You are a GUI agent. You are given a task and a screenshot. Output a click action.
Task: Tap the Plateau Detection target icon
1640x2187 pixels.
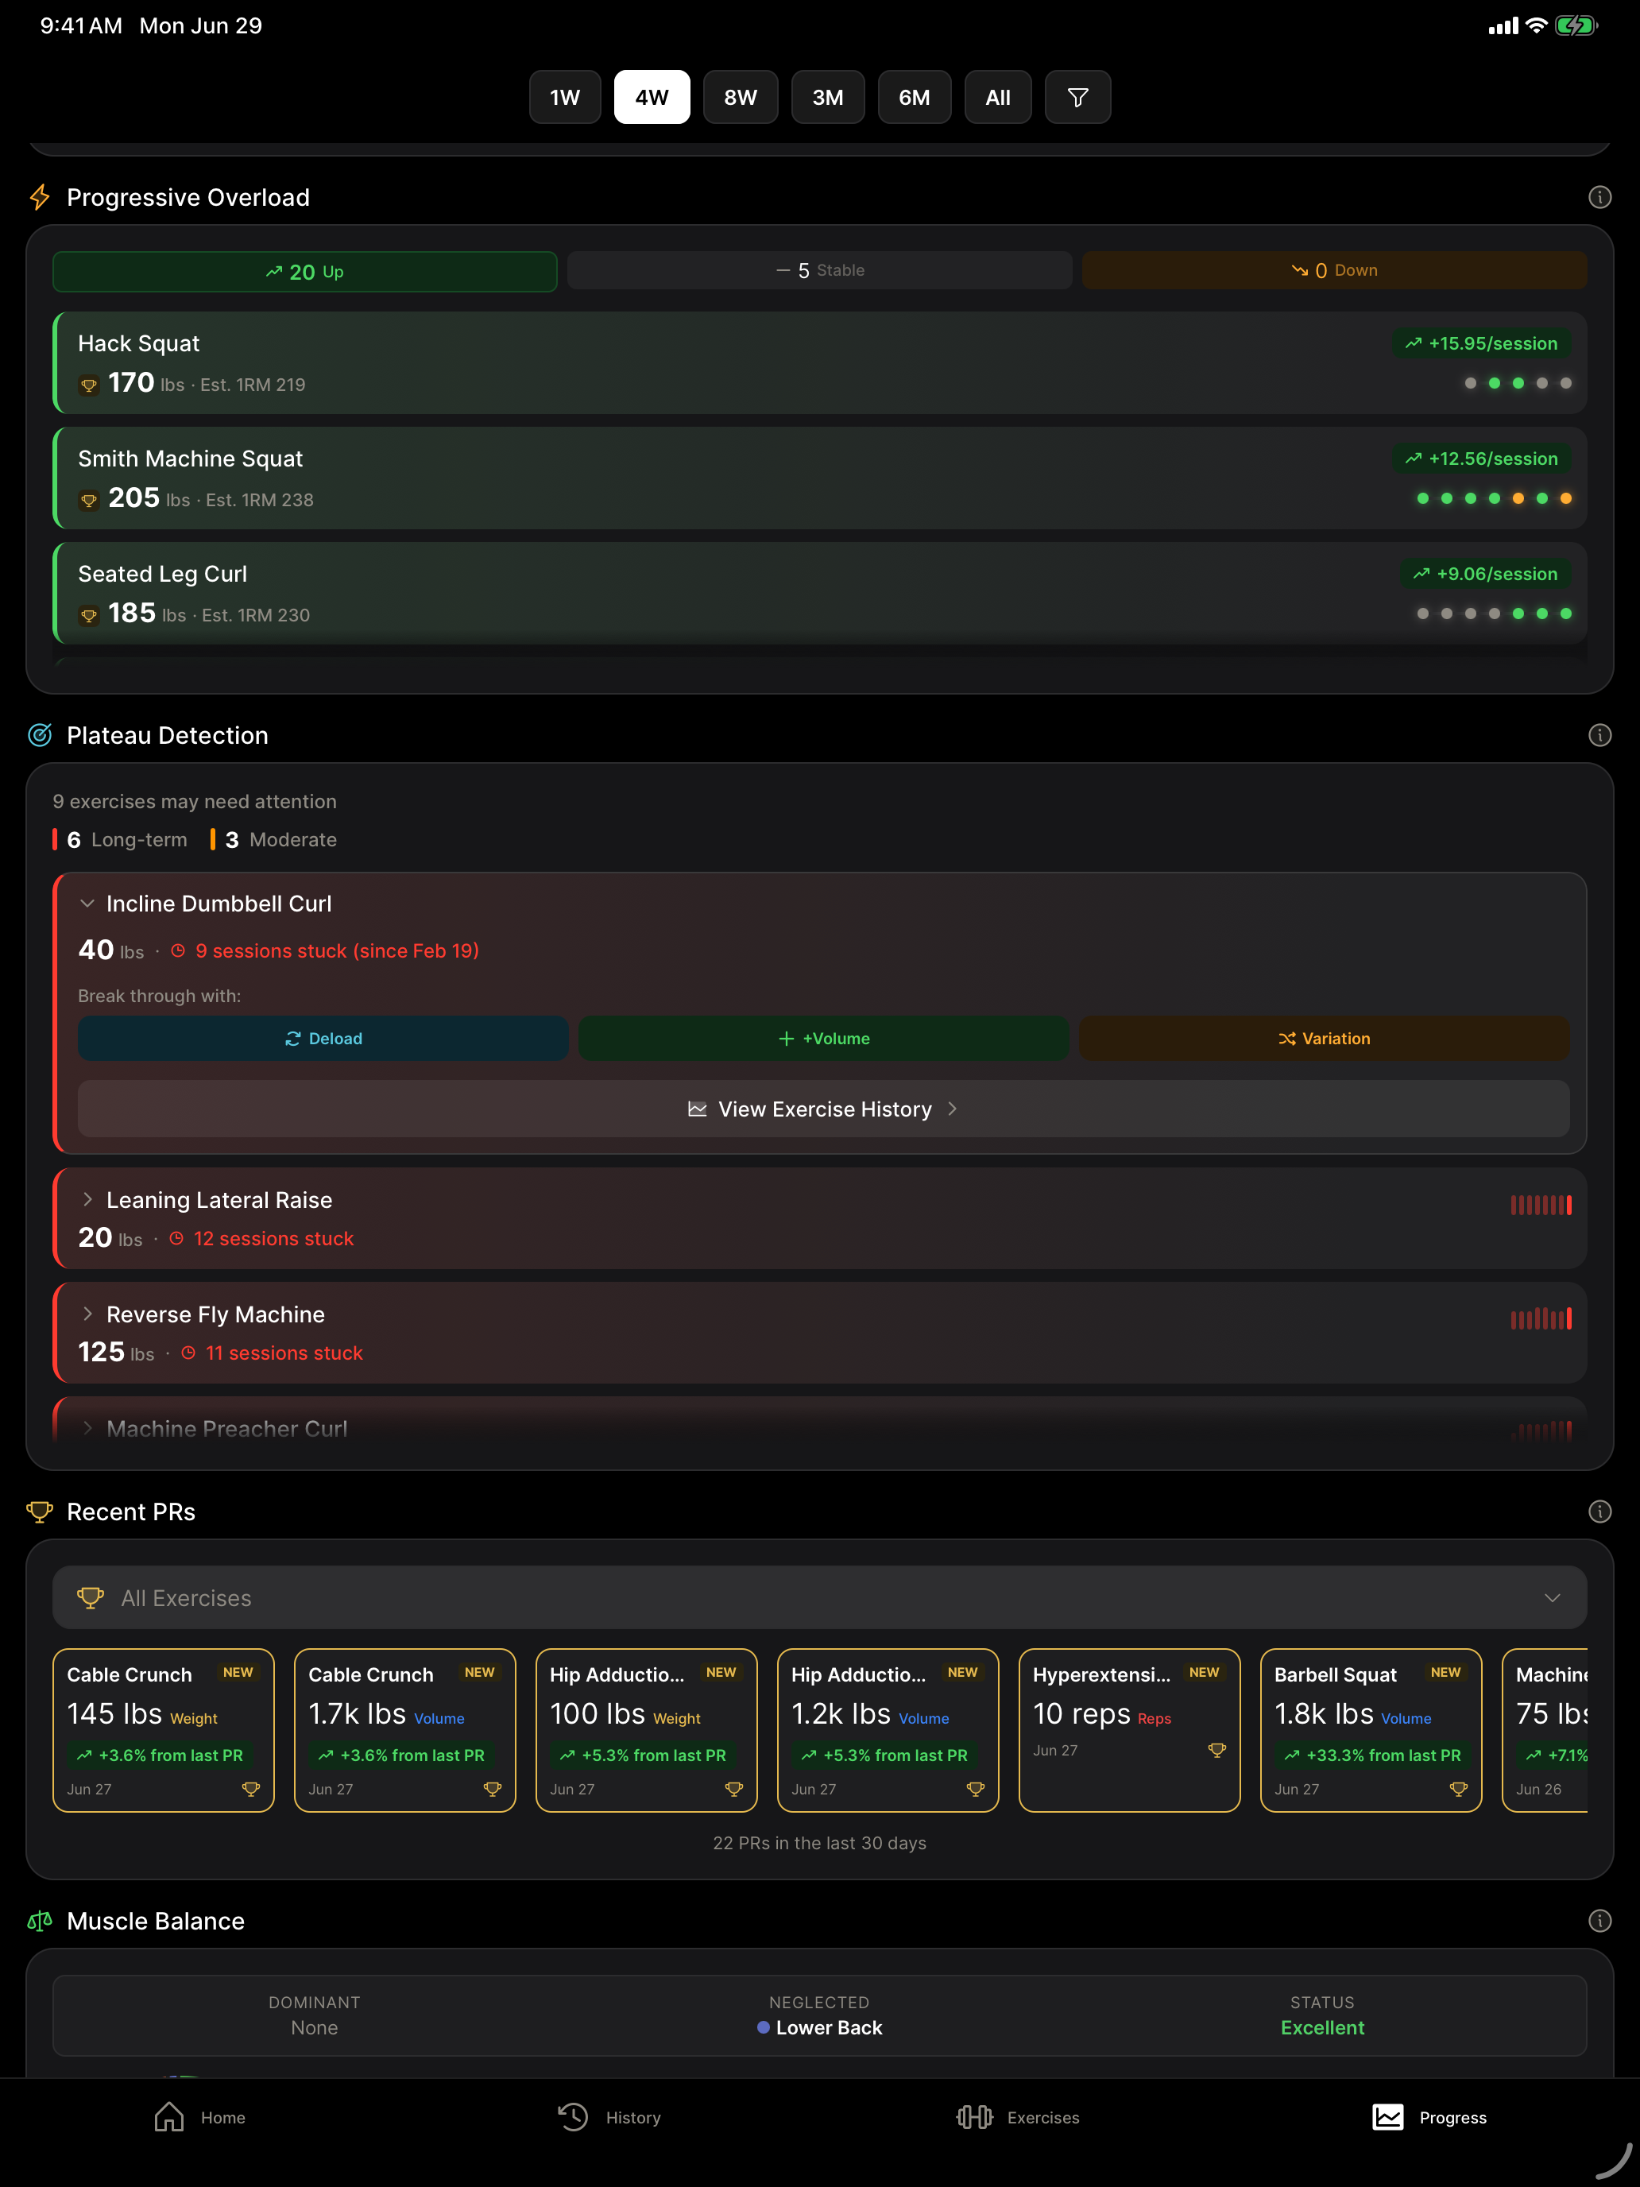pos(40,736)
